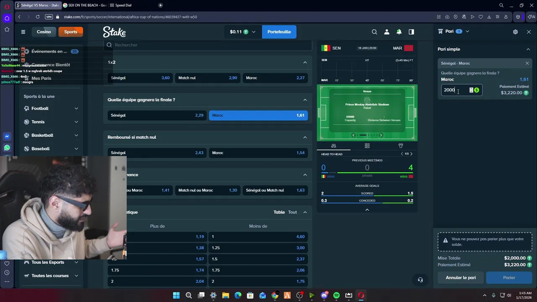
Task: Open Windows Start menu
Action: (176, 295)
